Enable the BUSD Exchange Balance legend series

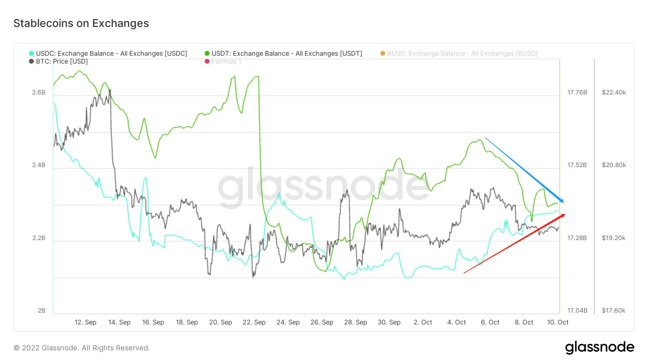[462, 54]
